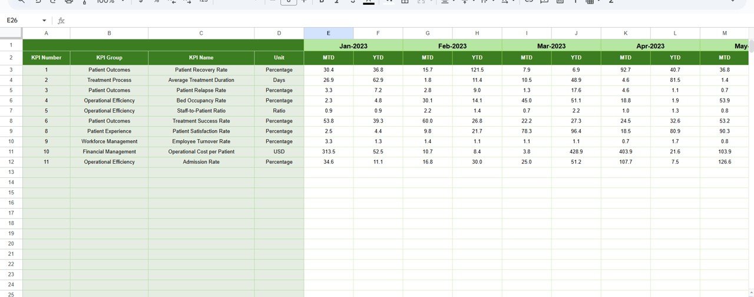
Task: Select the cell with value 62.9
Action: pos(378,80)
